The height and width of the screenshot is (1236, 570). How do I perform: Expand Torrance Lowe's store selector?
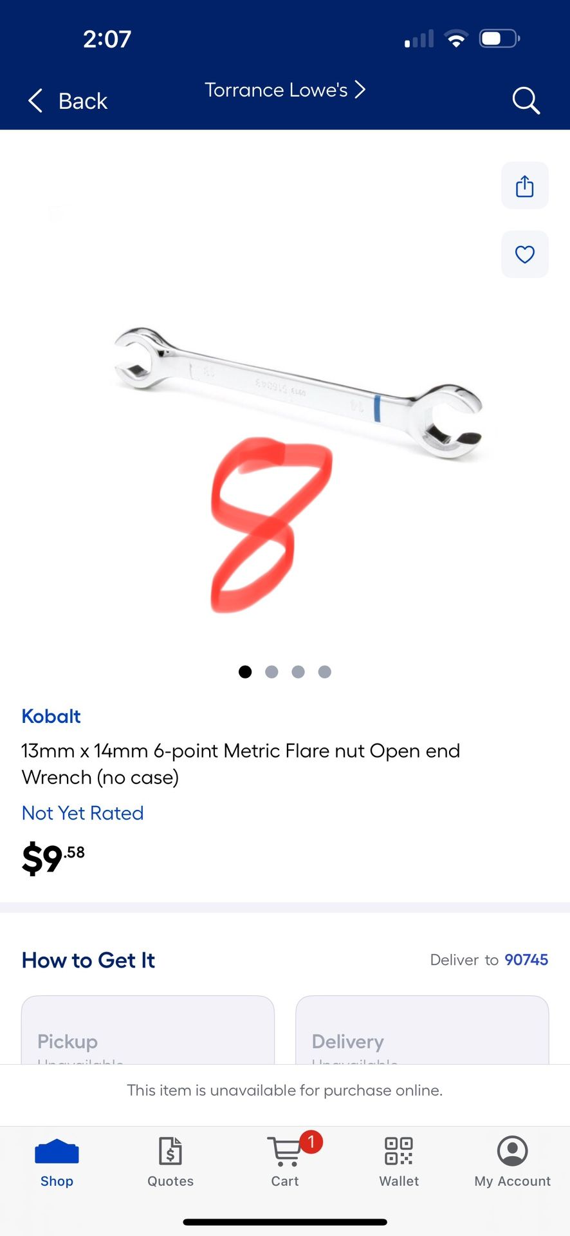[x=285, y=89]
